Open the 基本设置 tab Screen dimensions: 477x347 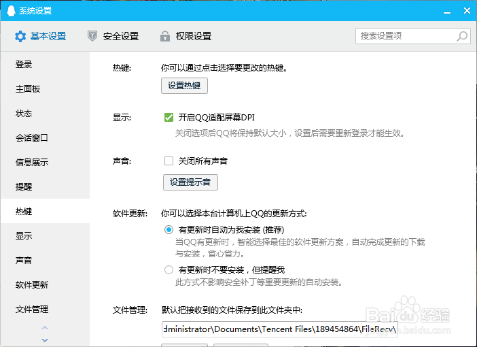tap(41, 36)
